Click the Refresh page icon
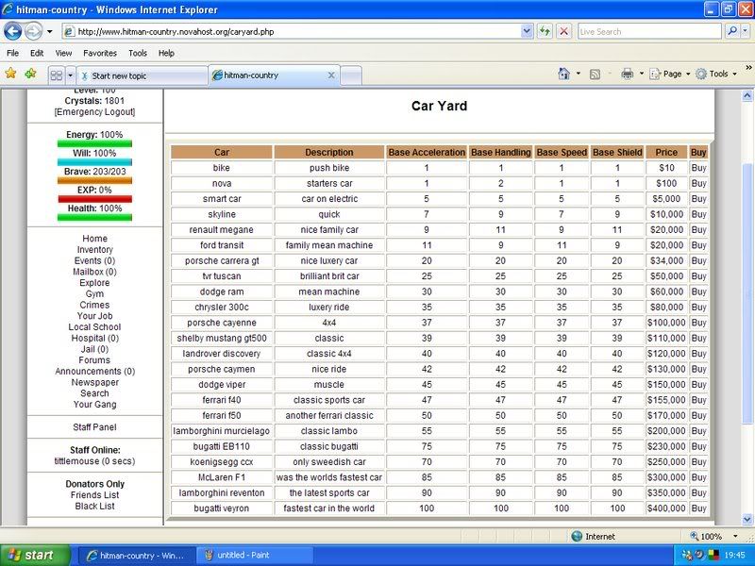 pos(545,31)
